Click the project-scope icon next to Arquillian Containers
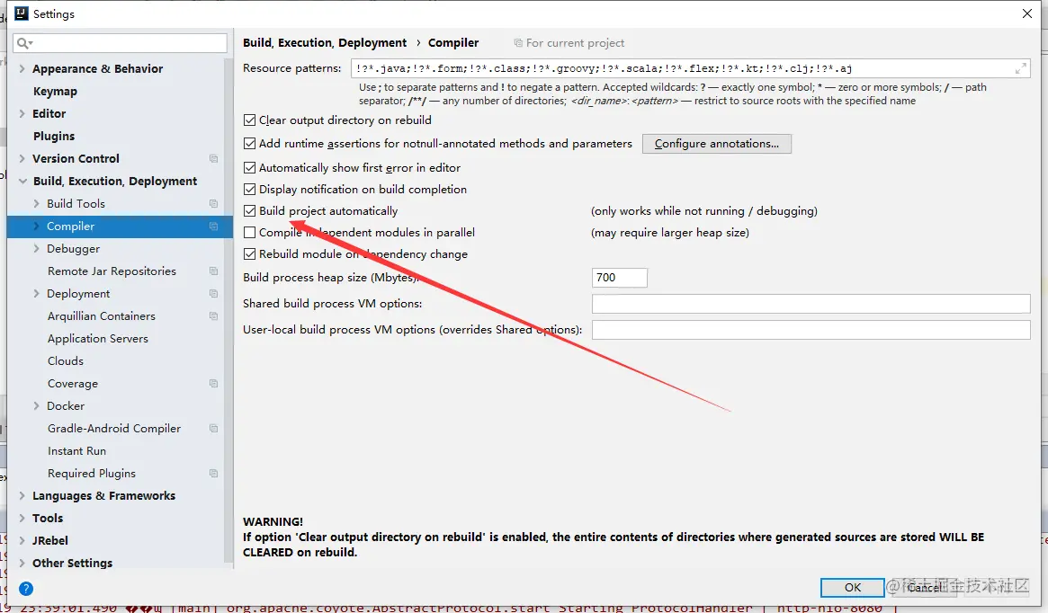The height and width of the screenshot is (613, 1048). 214,315
